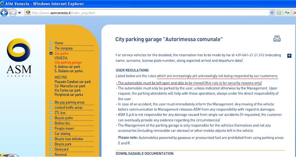Select City parking garage submenu link
Image resolution: width=296 pixels, height=157 pixels.
pos(68,62)
